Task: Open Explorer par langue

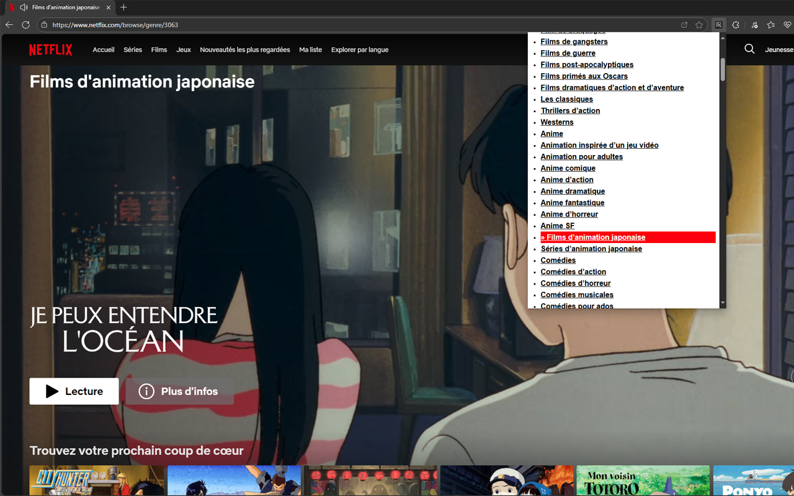Action: click(x=360, y=50)
